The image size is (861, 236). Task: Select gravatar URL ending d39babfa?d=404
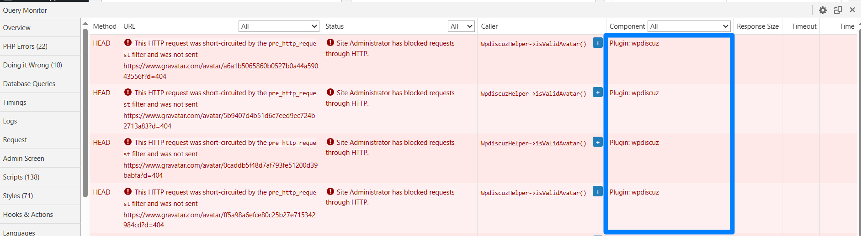pyautogui.click(x=220, y=170)
